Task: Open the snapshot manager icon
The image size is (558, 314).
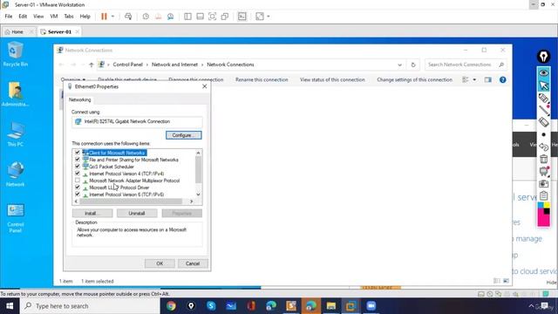Action: click(x=171, y=17)
